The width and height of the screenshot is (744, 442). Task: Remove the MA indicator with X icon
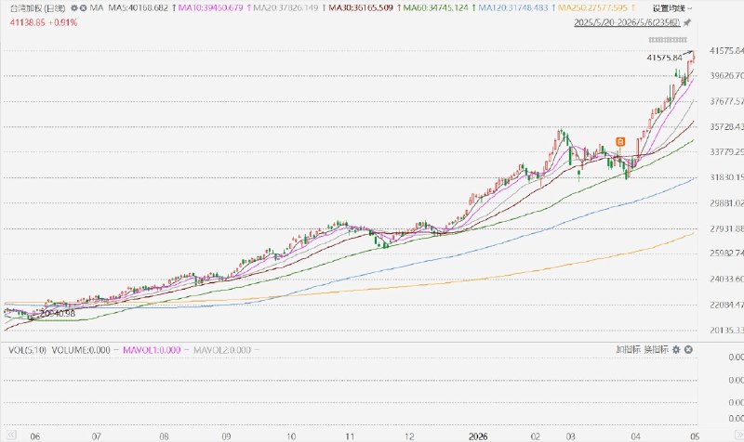(83, 8)
